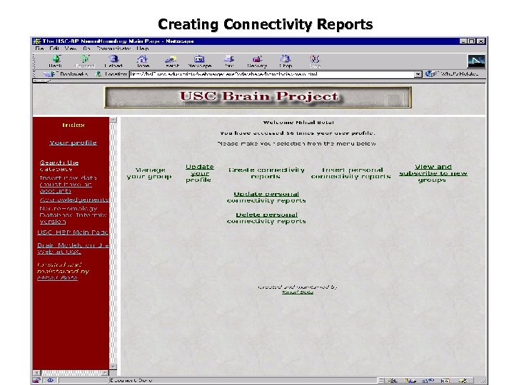Open the Communicator menu

pyautogui.click(x=114, y=48)
